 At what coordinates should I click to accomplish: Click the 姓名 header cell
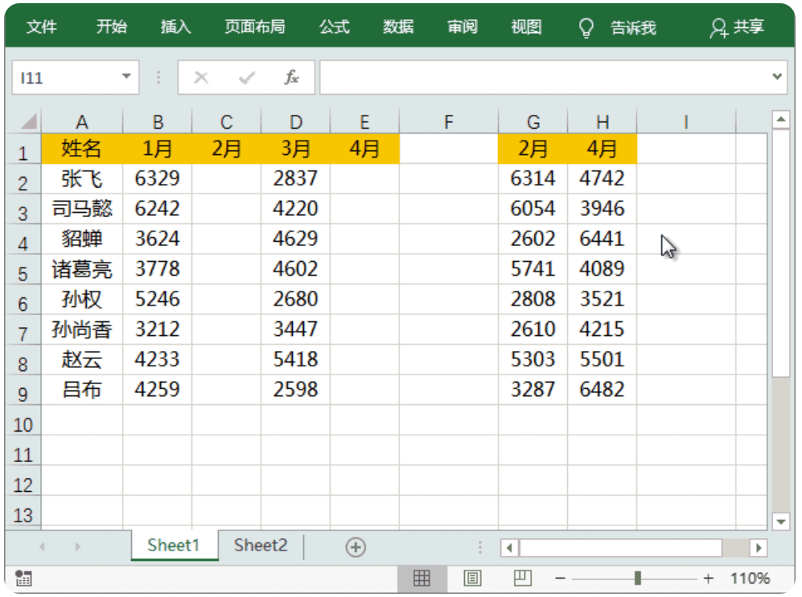(x=82, y=149)
